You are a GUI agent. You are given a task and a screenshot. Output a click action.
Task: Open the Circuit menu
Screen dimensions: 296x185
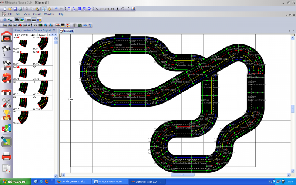37,14
